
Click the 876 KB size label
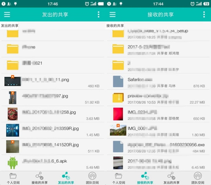(x=199, y=86)
